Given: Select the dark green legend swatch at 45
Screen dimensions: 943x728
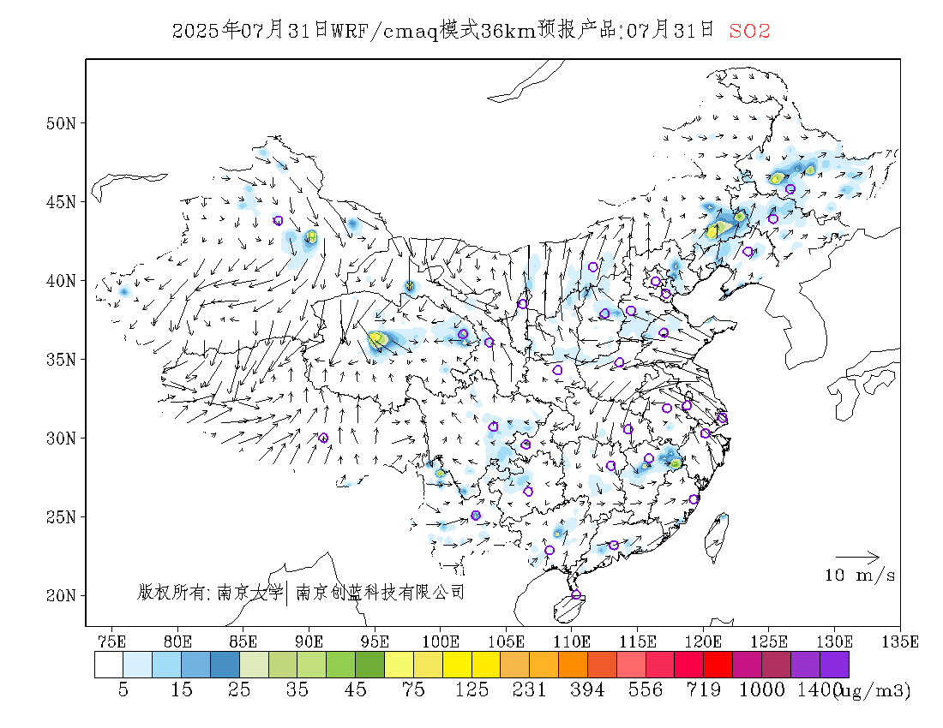Looking at the screenshot, I should click(x=369, y=665).
